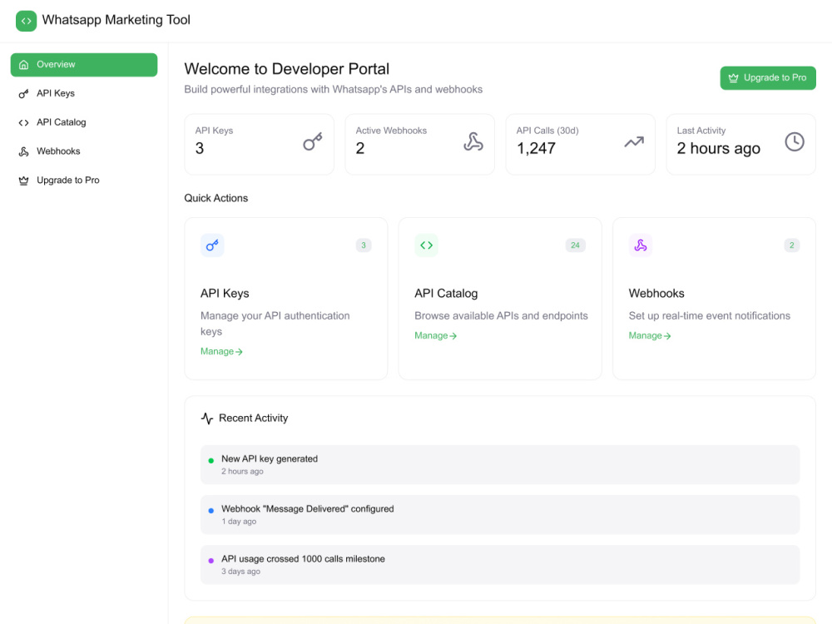This screenshot has height=624, width=832.
Task: Click the blue dot beside Webhook Message Delivered entry
Action: (210, 511)
